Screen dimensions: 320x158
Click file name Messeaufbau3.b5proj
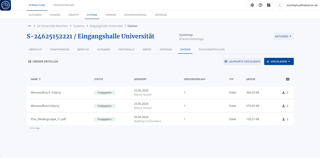[x=45, y=106]
